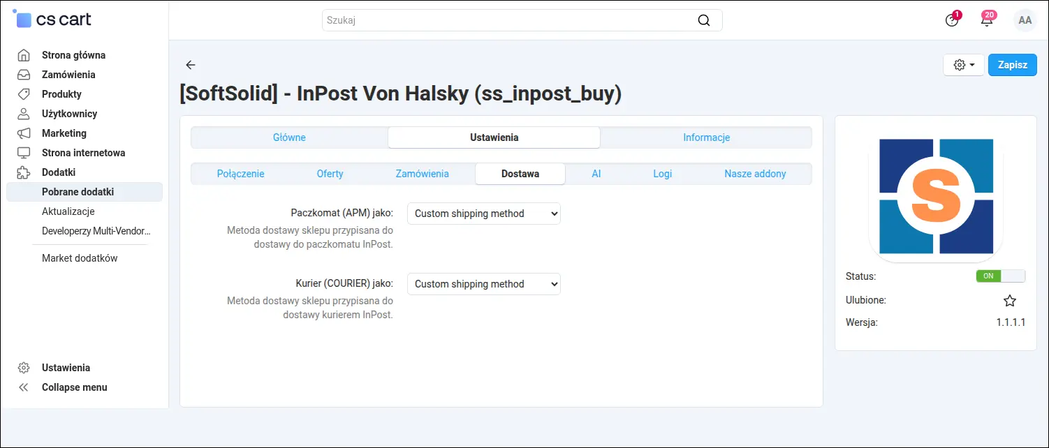The width and height of the screenshot is (1049, 448).
Task: Open the help icon with red badge
Action: point(952,20)
